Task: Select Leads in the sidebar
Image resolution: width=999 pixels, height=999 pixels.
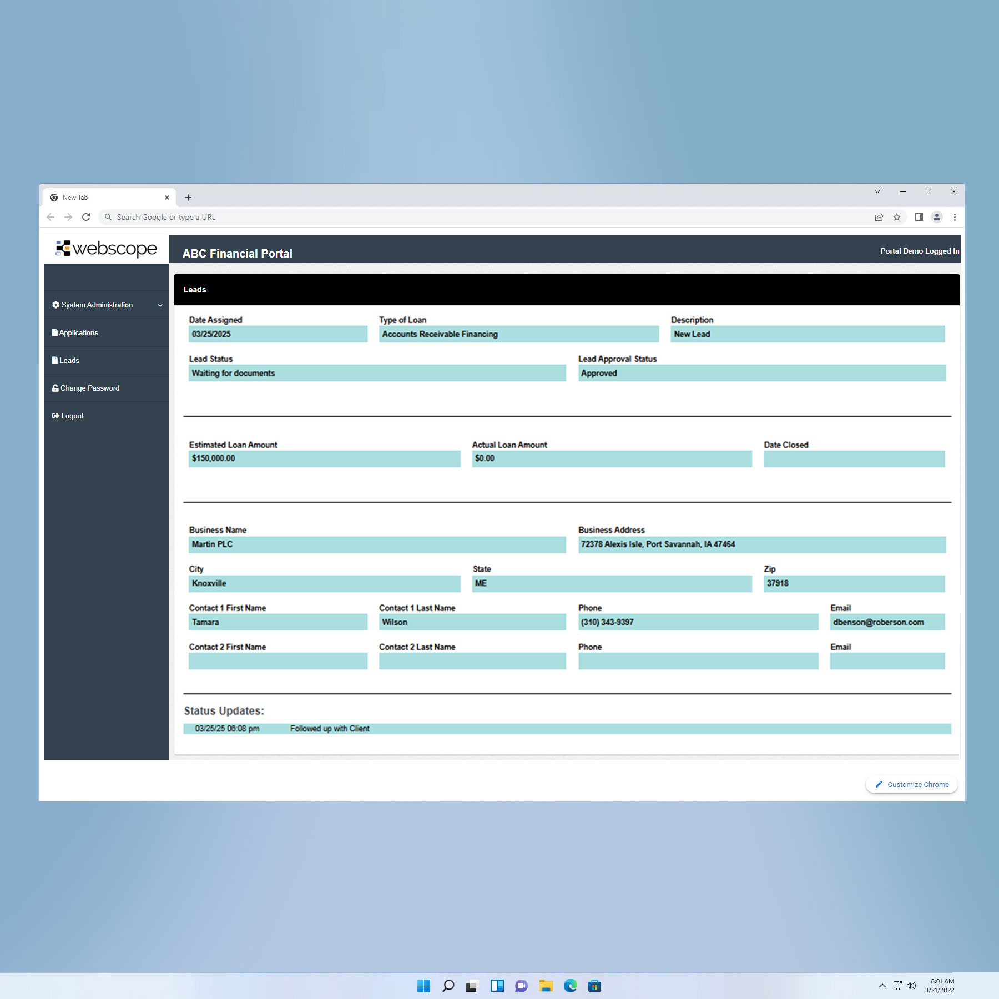Action: [x=69, y=361]
